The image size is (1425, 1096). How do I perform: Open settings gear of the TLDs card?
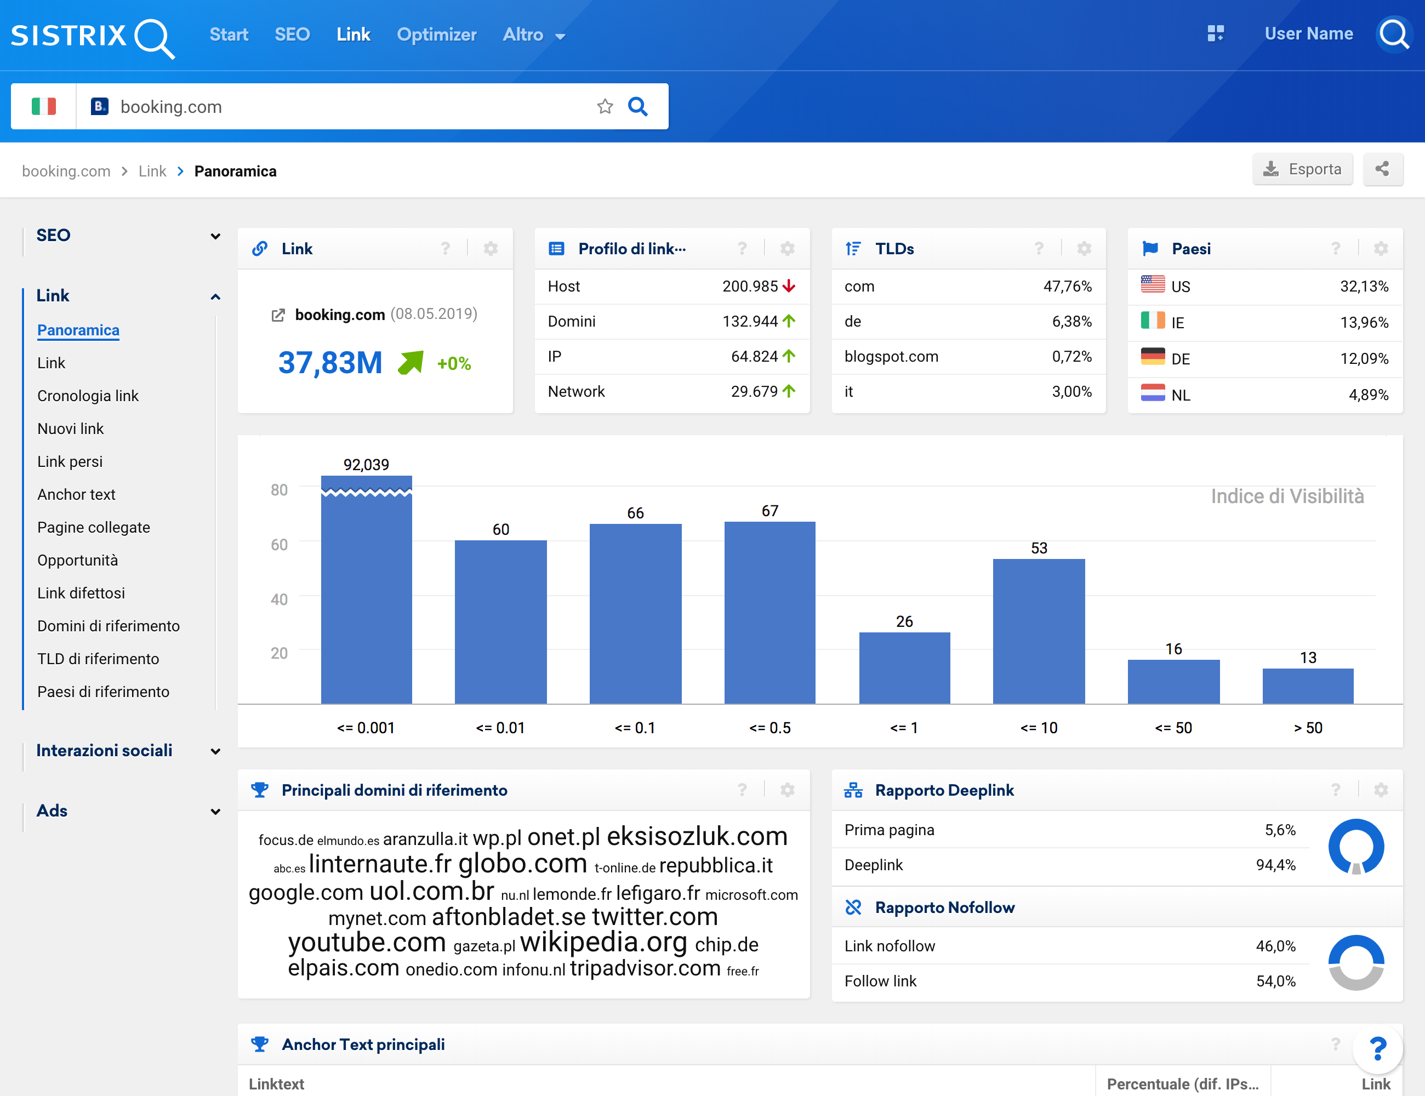click(x=1085, y=249)
